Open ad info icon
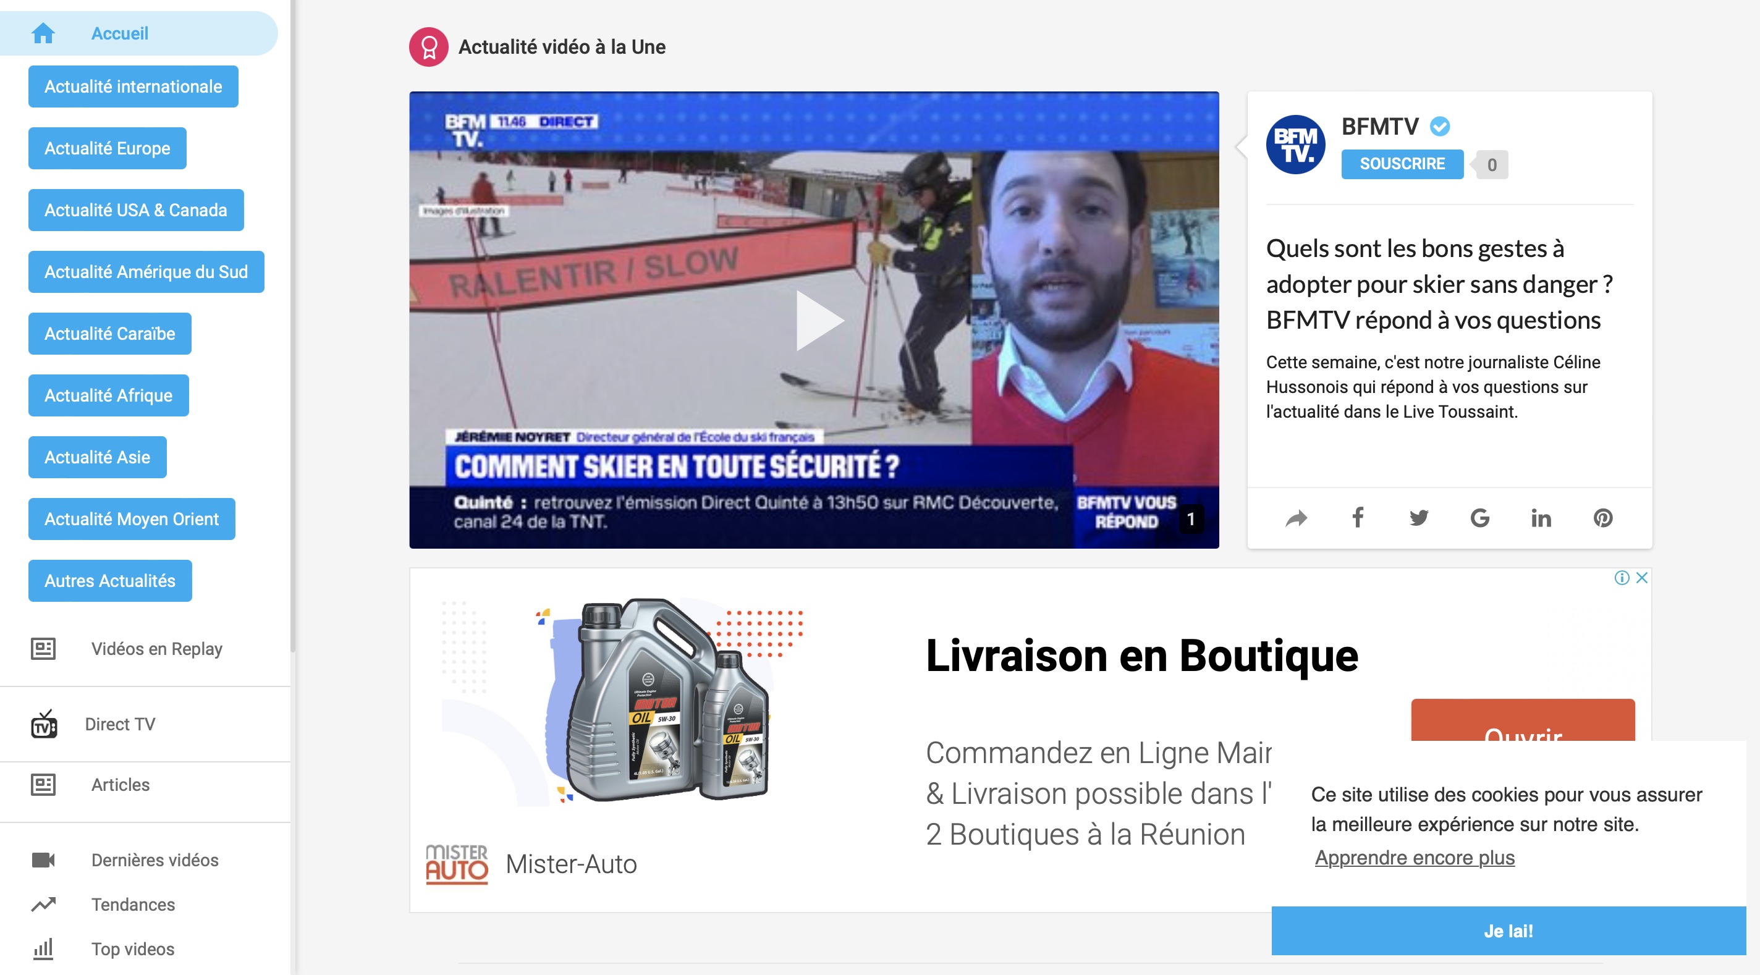1760x975 pixels. (x=1622, y=578)
